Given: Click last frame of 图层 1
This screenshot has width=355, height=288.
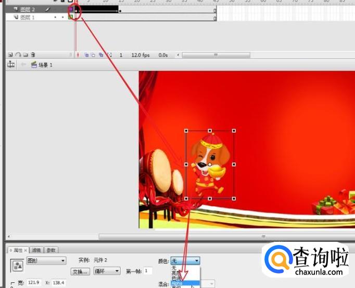Looking at the screenshot, I should pos(215,18).
